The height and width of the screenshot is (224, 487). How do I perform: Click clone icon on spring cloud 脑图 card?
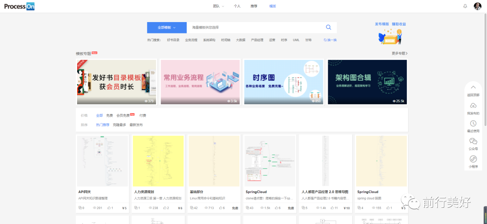click(x=359, y=208)
